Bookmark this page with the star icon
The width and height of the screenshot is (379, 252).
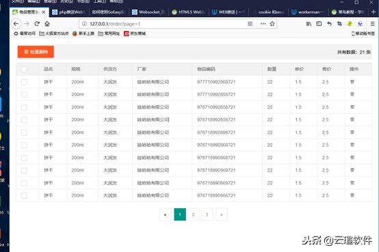pyautogui.click(x=272, y=24)
